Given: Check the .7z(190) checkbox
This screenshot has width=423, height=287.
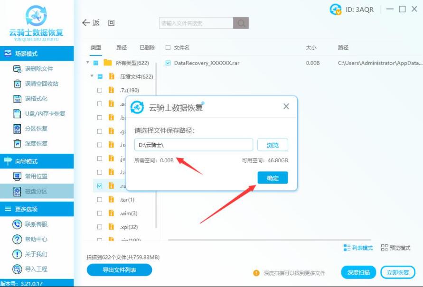Looking at the screenshot, I should (100, 90).
